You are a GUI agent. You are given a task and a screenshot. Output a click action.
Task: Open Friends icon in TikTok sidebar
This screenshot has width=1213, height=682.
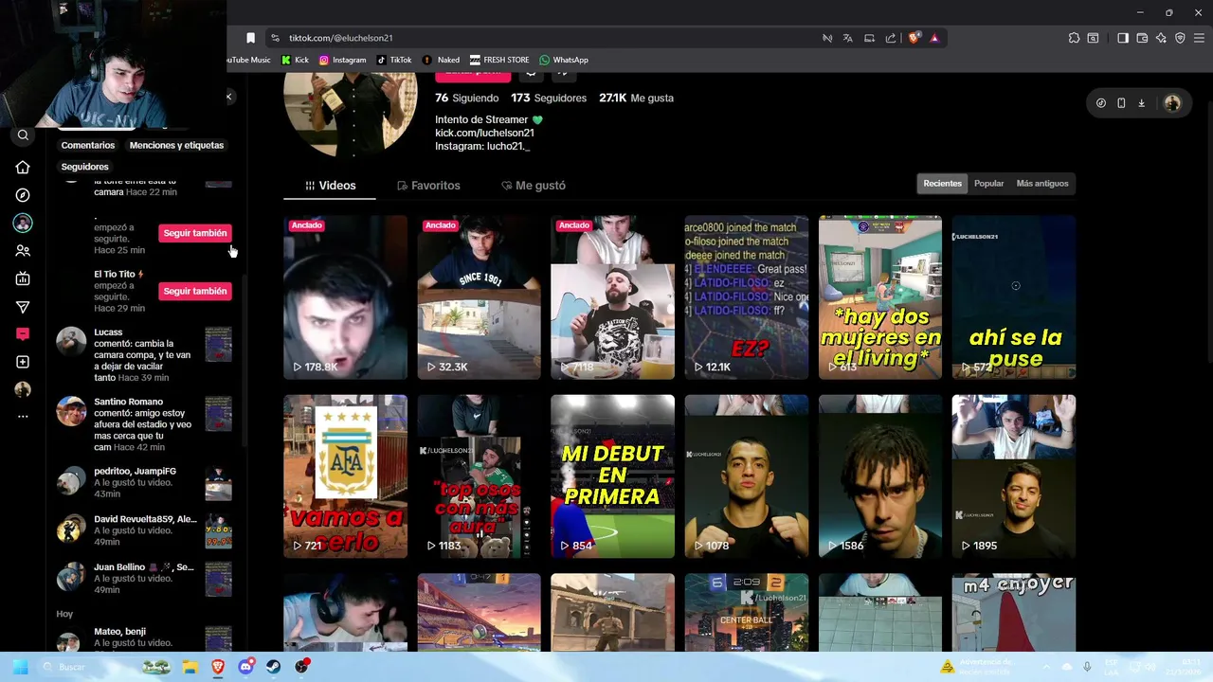click(x=23, y=251)
